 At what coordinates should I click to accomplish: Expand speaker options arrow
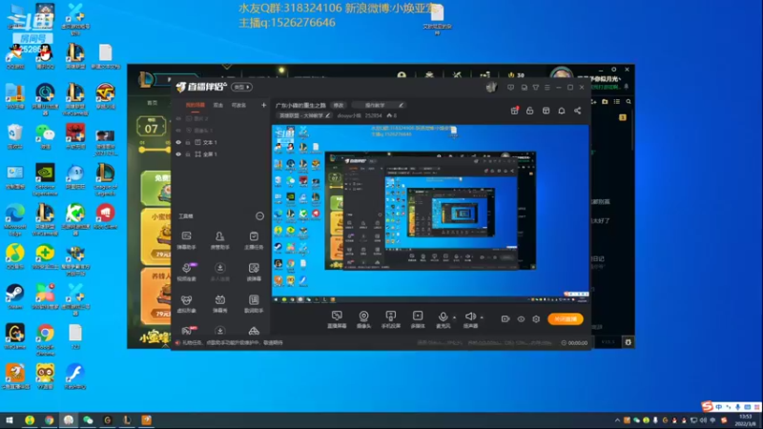click(482, 317)
